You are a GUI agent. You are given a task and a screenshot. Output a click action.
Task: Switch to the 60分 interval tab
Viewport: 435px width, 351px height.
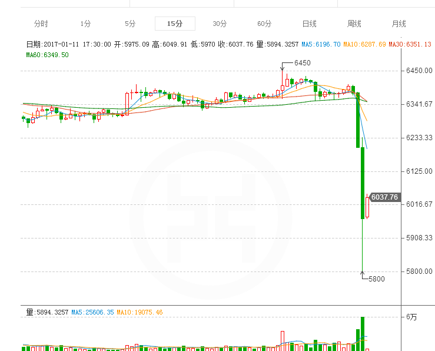pyautogui.click(x=264, y=24)
